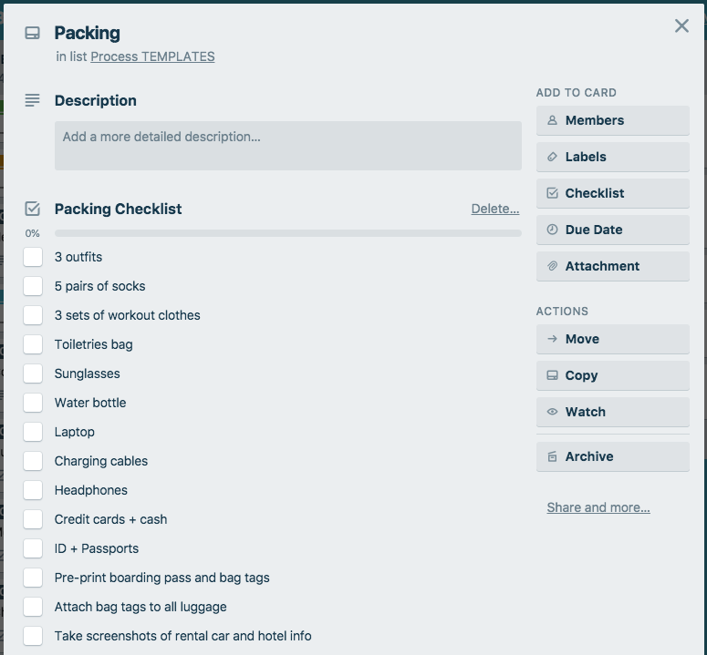The image size is (707, 655).
Task: Add an Attachment with paperclip button
Action: tap(612, 266)
